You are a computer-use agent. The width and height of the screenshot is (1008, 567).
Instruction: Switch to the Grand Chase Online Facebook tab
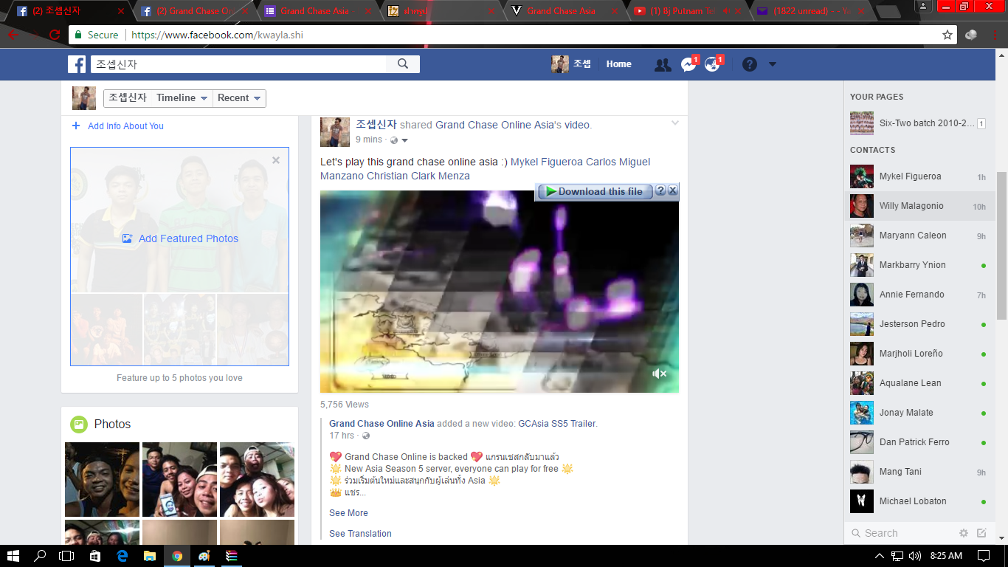coord(194,11)
